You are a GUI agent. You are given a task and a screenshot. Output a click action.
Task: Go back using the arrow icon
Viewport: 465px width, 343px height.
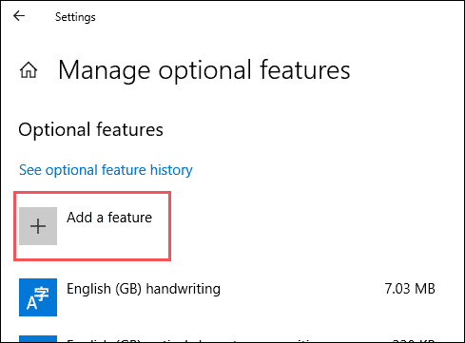pyautogui.click(x=19, y=16)
